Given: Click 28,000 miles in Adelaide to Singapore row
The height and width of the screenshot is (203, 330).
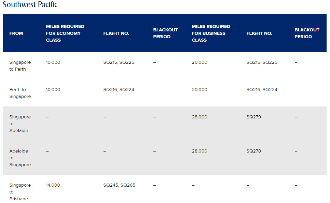Looking at the screenshot, I should pyautogui.click(x=200, y=151).
